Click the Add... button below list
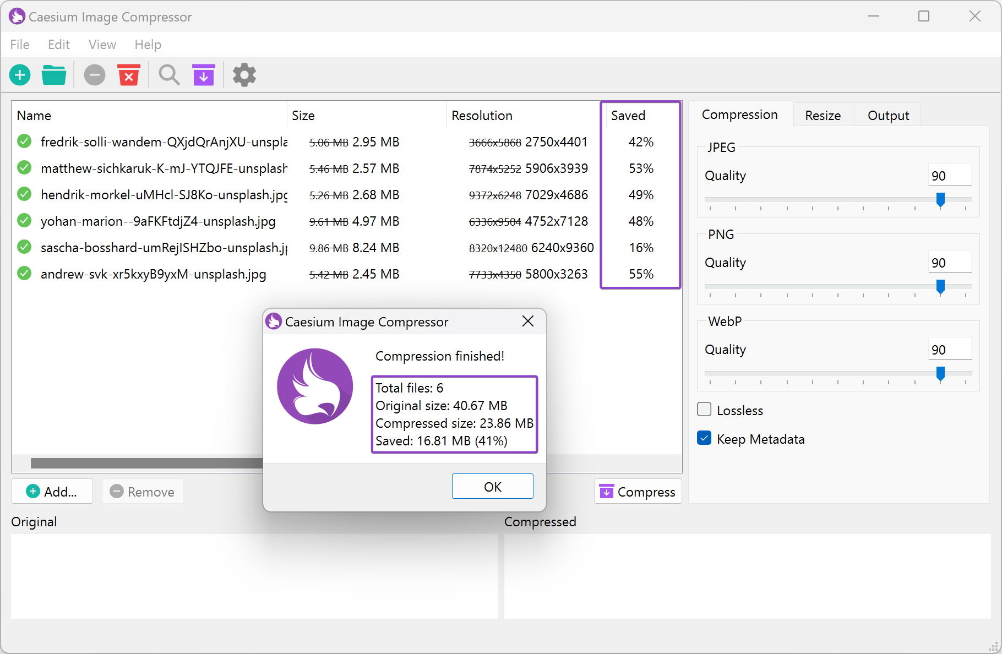1002x654 pixels. 52,492
